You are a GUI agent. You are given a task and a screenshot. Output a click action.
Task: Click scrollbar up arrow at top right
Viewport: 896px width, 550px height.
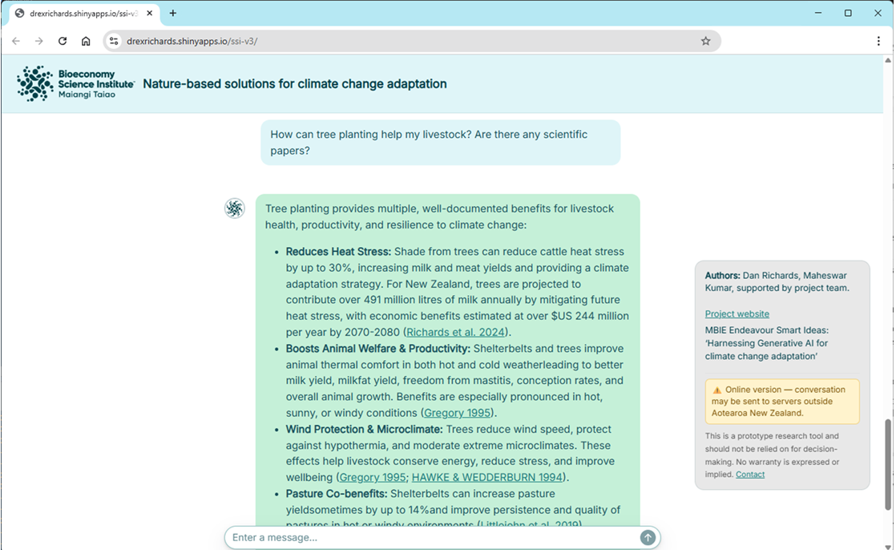pos(887,60)
